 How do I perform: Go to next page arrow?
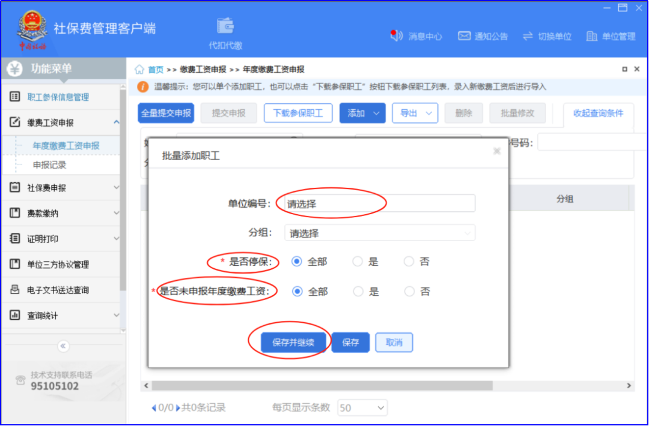tap(178, 408)
